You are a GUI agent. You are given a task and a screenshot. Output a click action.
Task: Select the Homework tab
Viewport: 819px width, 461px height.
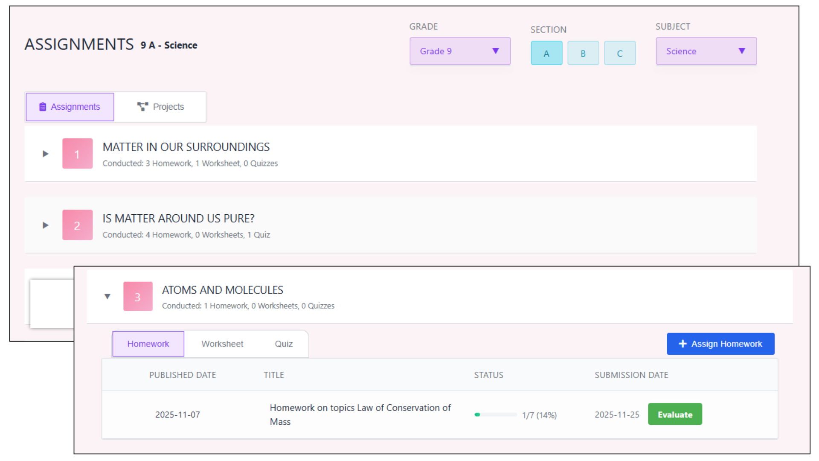(x=148, y=344)
